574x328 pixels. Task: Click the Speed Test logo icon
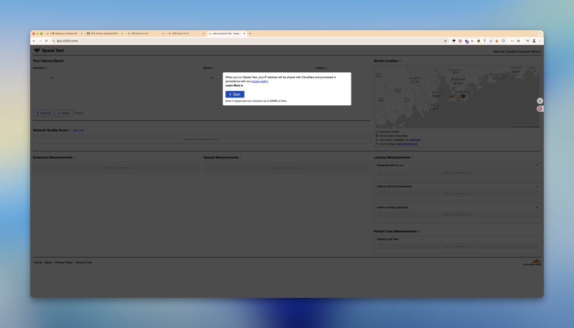(x=37, y=50)
